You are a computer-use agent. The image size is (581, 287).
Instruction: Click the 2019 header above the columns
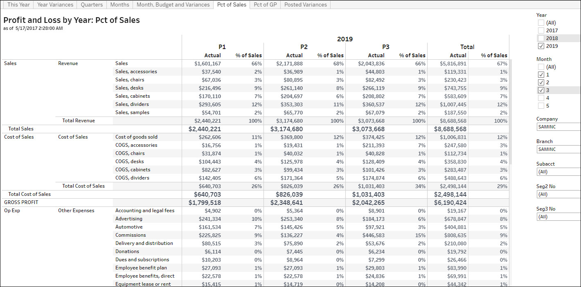pyautogui.click(x=345, y=39)
